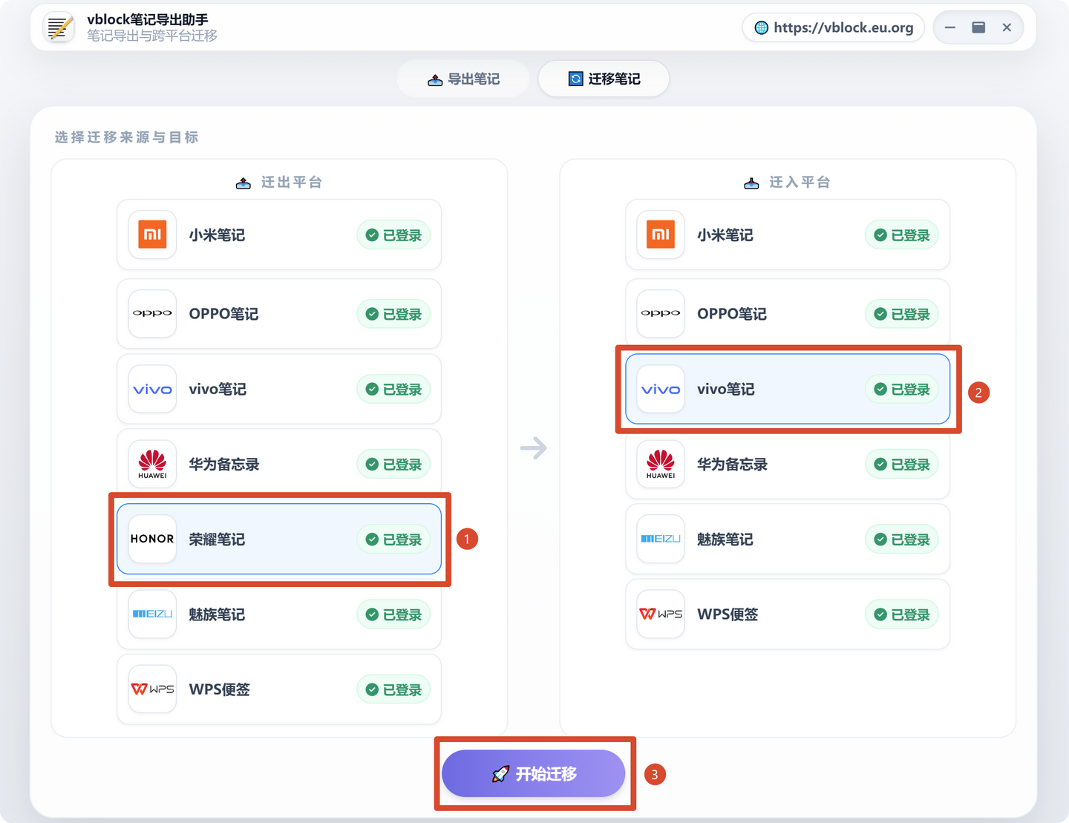
Task: Switch to the 迁移笔记 tab
Action: pyautogui.click(x=604, y=79)
